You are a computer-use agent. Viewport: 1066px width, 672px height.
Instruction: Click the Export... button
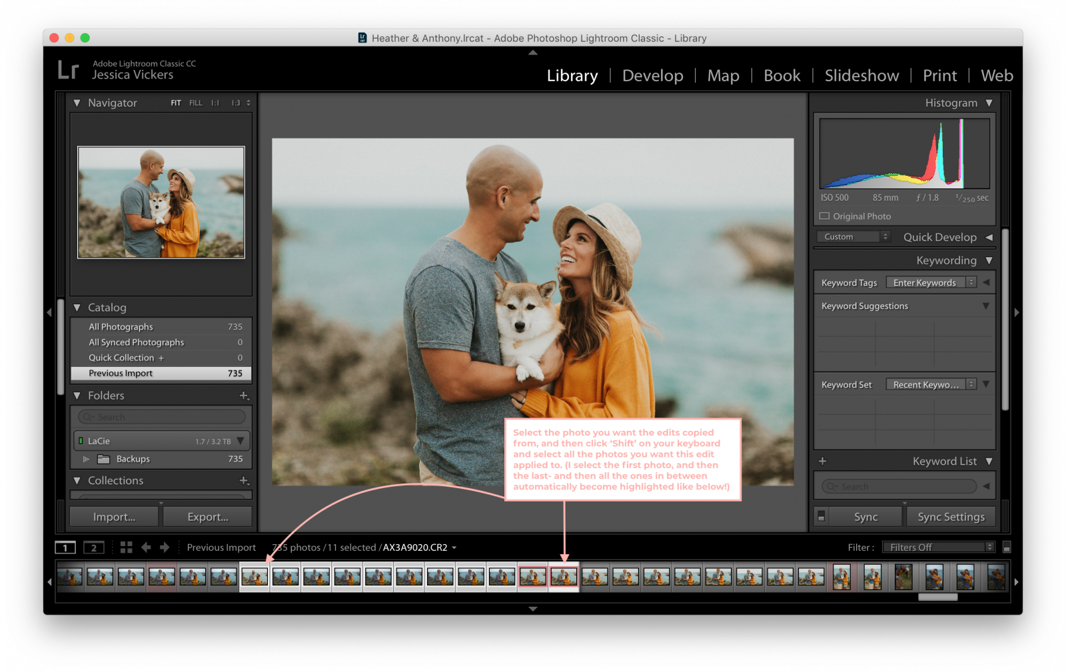tap(207, 516)
